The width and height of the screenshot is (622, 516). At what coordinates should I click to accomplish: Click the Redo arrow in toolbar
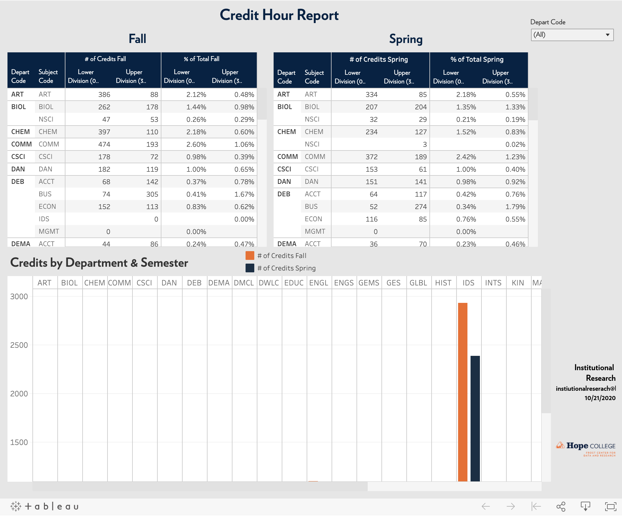[x=511, y=507]
